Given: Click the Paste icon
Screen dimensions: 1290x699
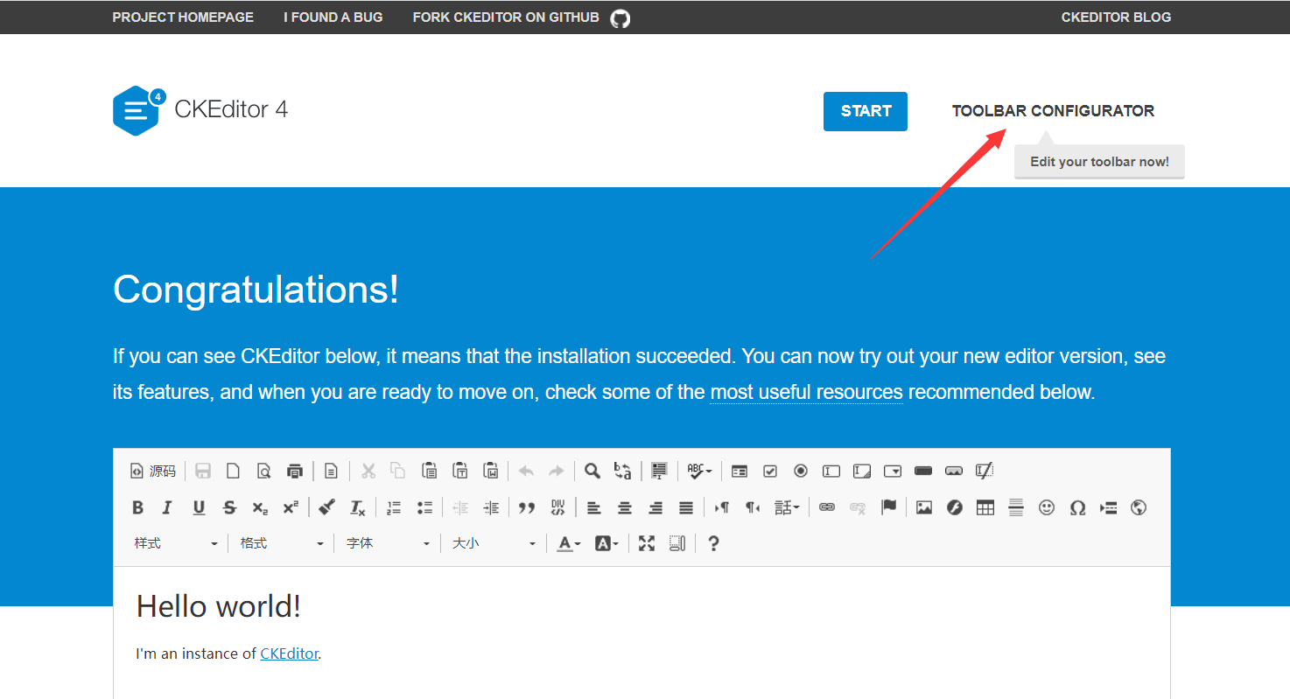Looking at the screenshot, I should click(429, 471).
